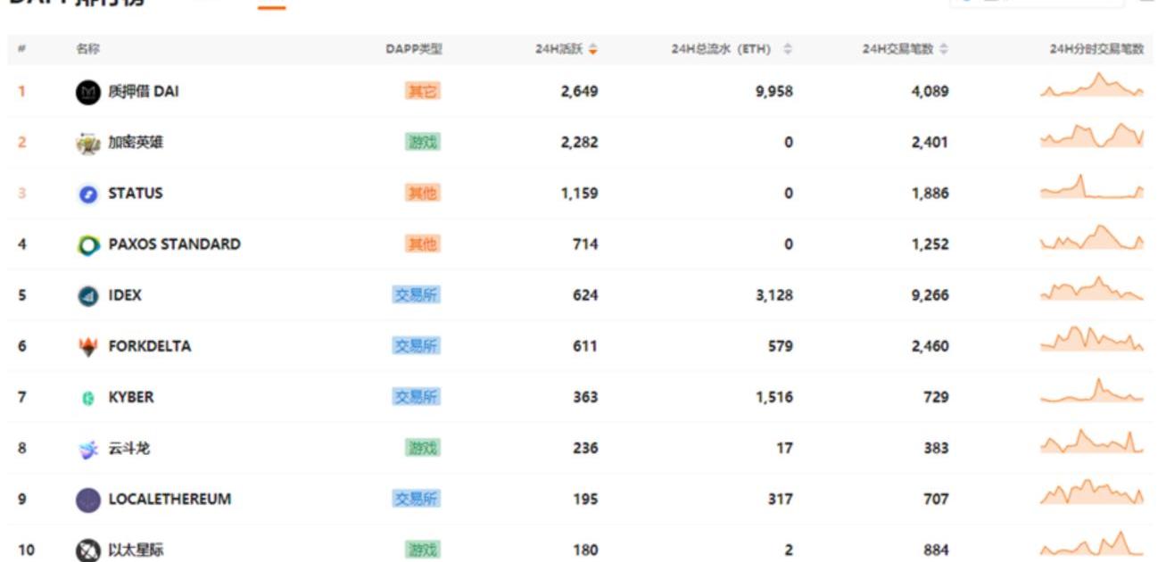Click the 24H分时交易笔数 column header
This screenshot has width=1166, height=562.
[1096, 49]
